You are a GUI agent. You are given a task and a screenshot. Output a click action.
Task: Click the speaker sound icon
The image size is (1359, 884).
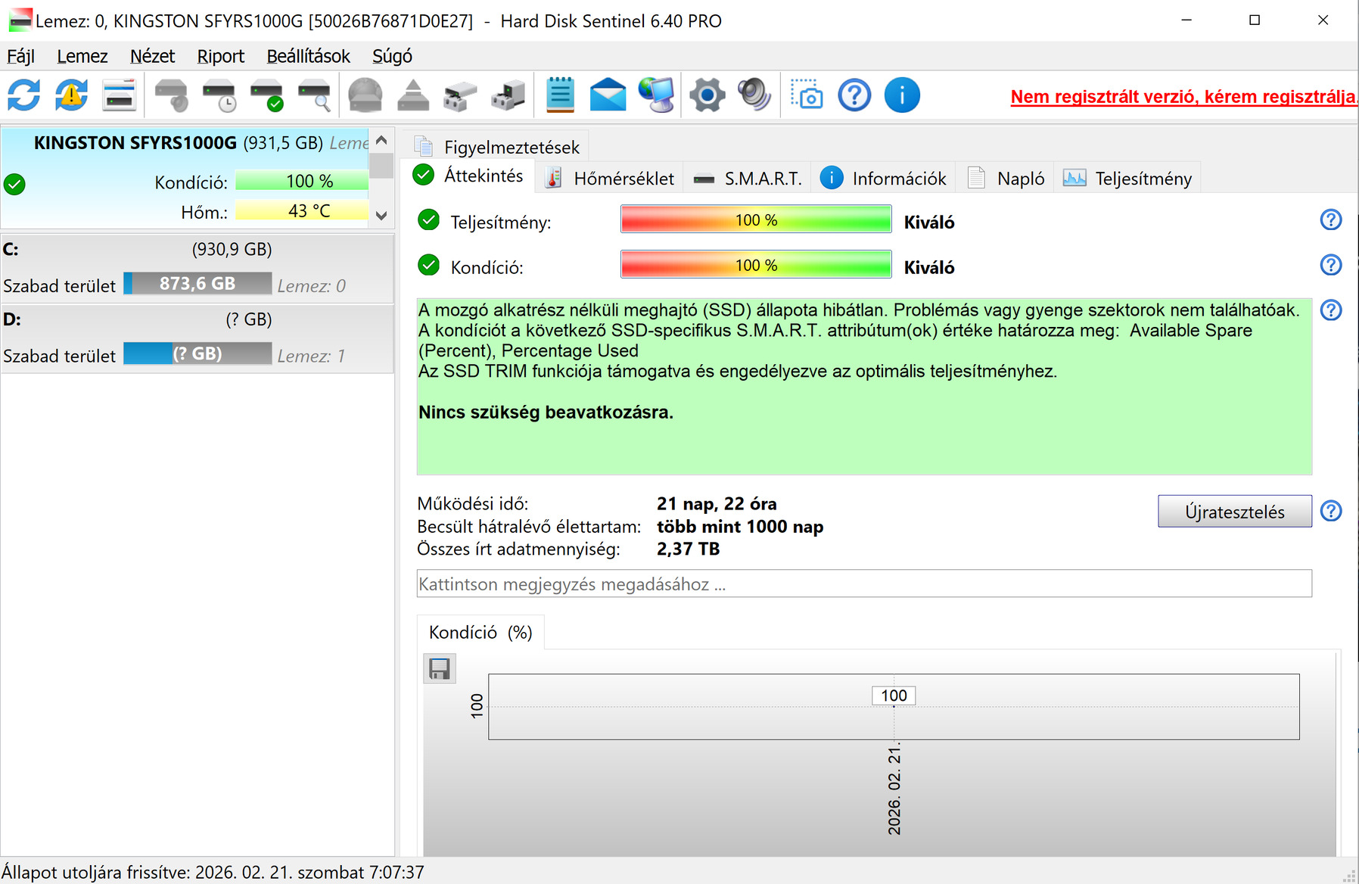tap(754, 95)
